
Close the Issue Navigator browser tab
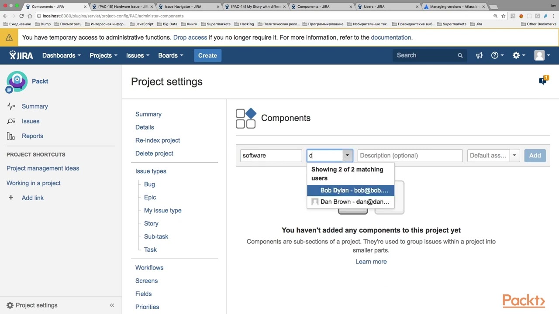pos(218,7)
